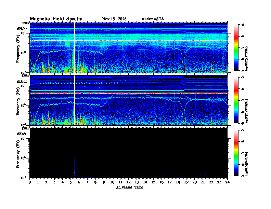This screenshot has height=209, width=271.
Task: Select the dH/dt panel label
Action: pyautogui.click(x=22, y=29)
